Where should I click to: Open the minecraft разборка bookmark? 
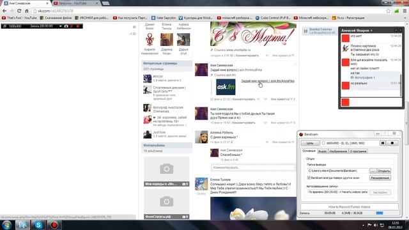coord(235,18)
